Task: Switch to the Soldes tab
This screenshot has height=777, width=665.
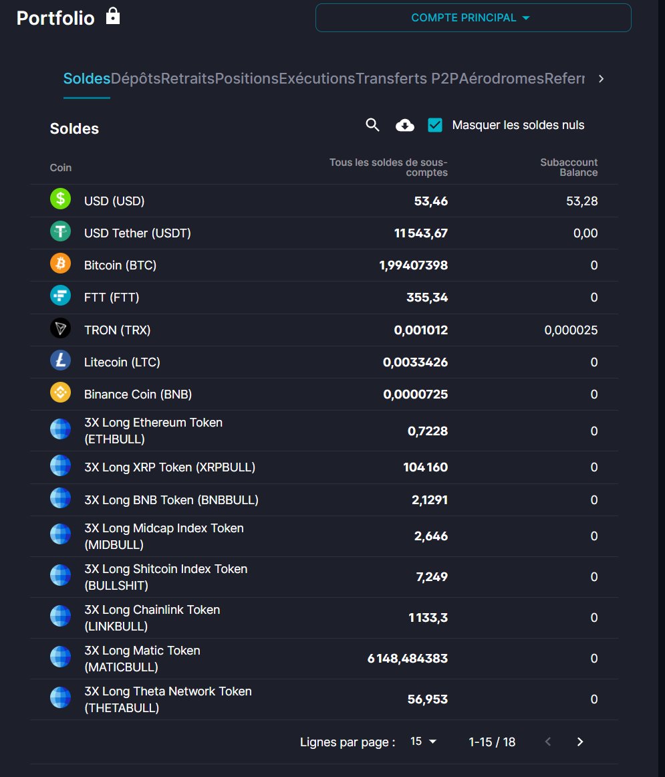Action: (x=87, y=79)
